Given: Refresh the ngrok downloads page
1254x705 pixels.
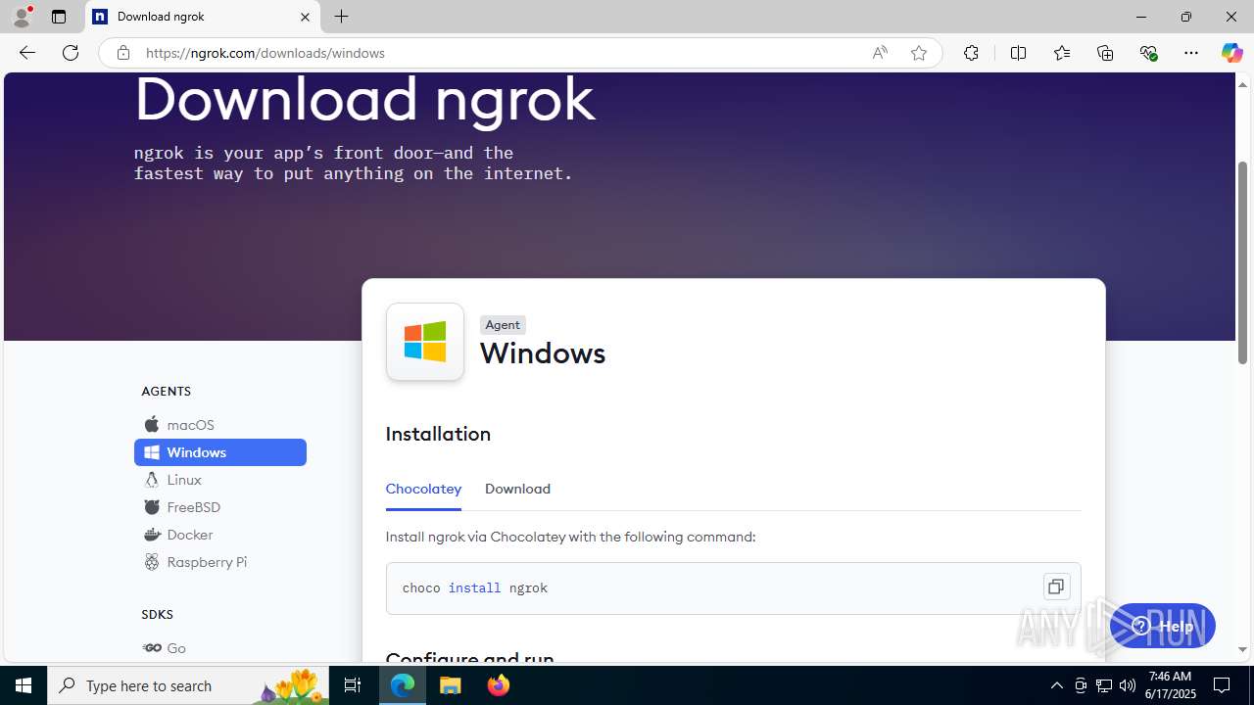Looking at the screenshot, I should [71, 53].
